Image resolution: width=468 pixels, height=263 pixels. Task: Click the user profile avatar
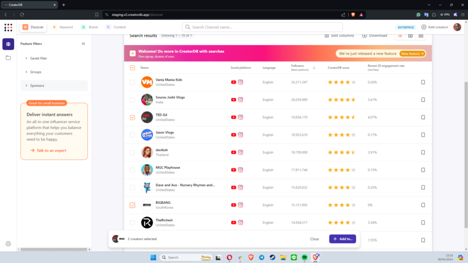[x=457, y=27]
